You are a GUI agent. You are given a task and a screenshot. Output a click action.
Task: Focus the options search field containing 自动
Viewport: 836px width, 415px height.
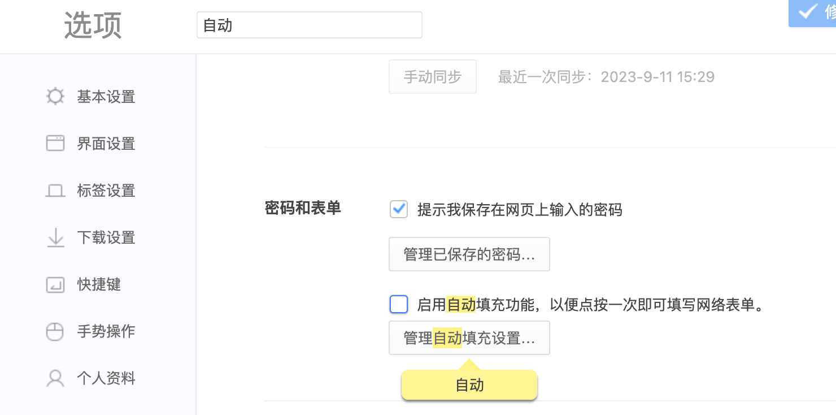point(309,25)
